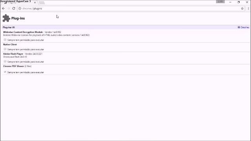
Task: Click the Adobe Flash Player plug-in name
Action: [13, 54]
